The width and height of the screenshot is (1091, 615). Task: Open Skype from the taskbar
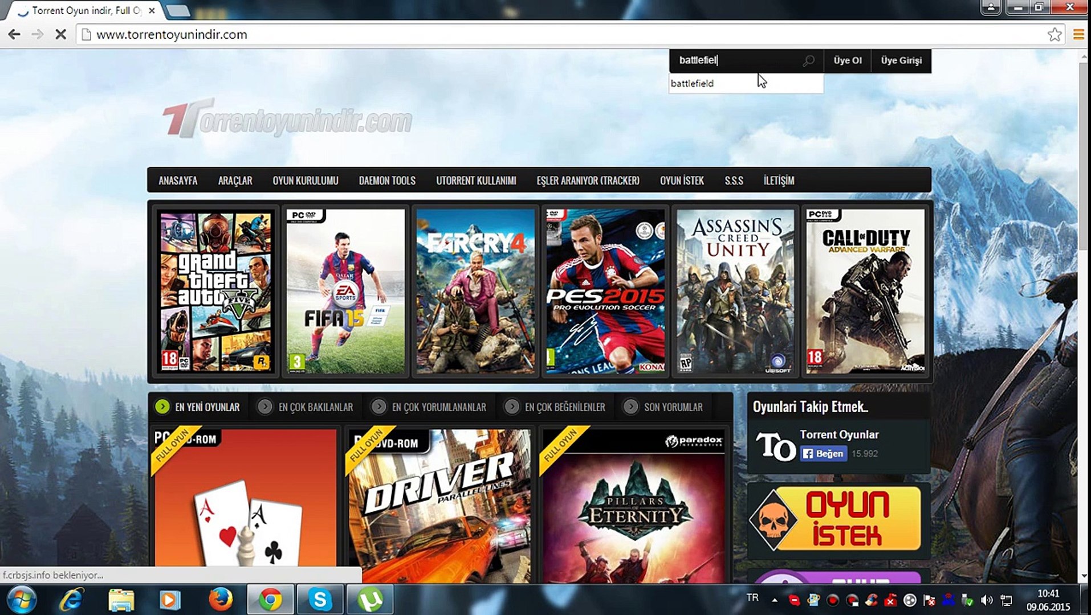pos(320,600)
